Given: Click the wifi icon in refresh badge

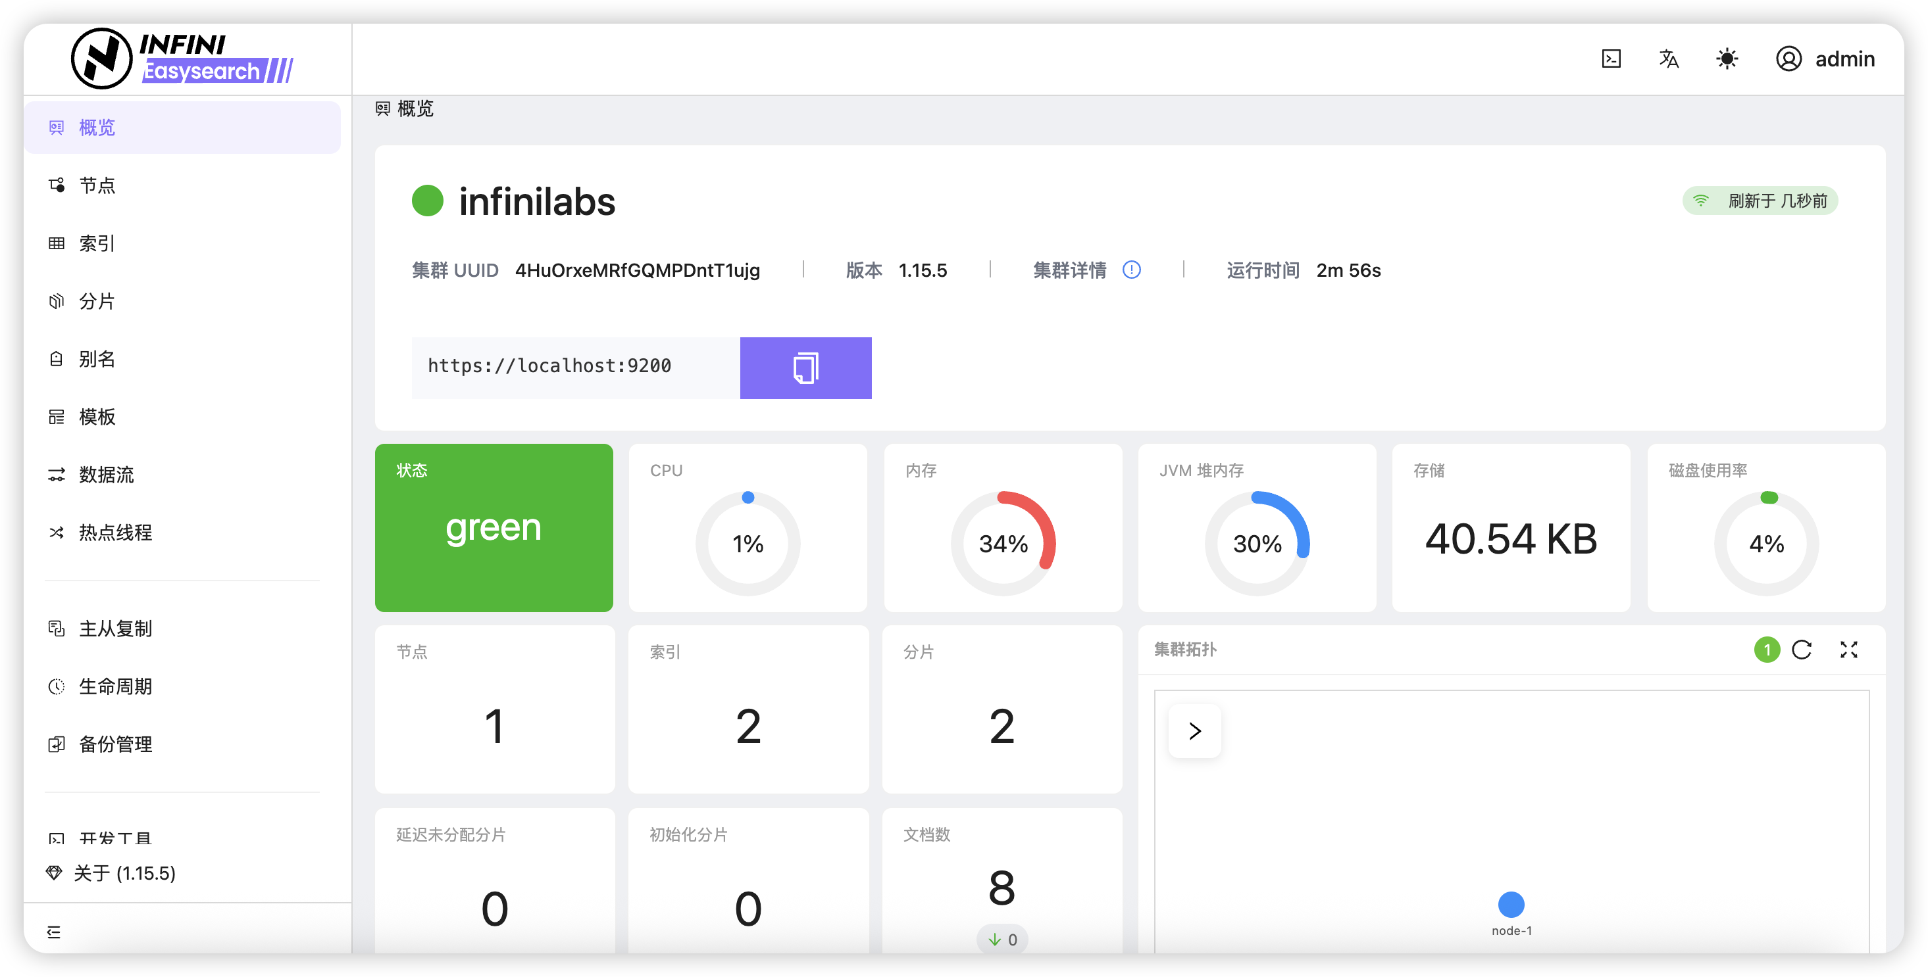Looking at the screenshot, I should click(1700, 201).
